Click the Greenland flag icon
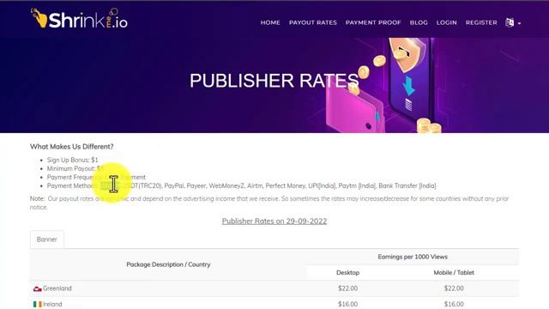This screenshot has height=309, width=549. coord(37,288)
